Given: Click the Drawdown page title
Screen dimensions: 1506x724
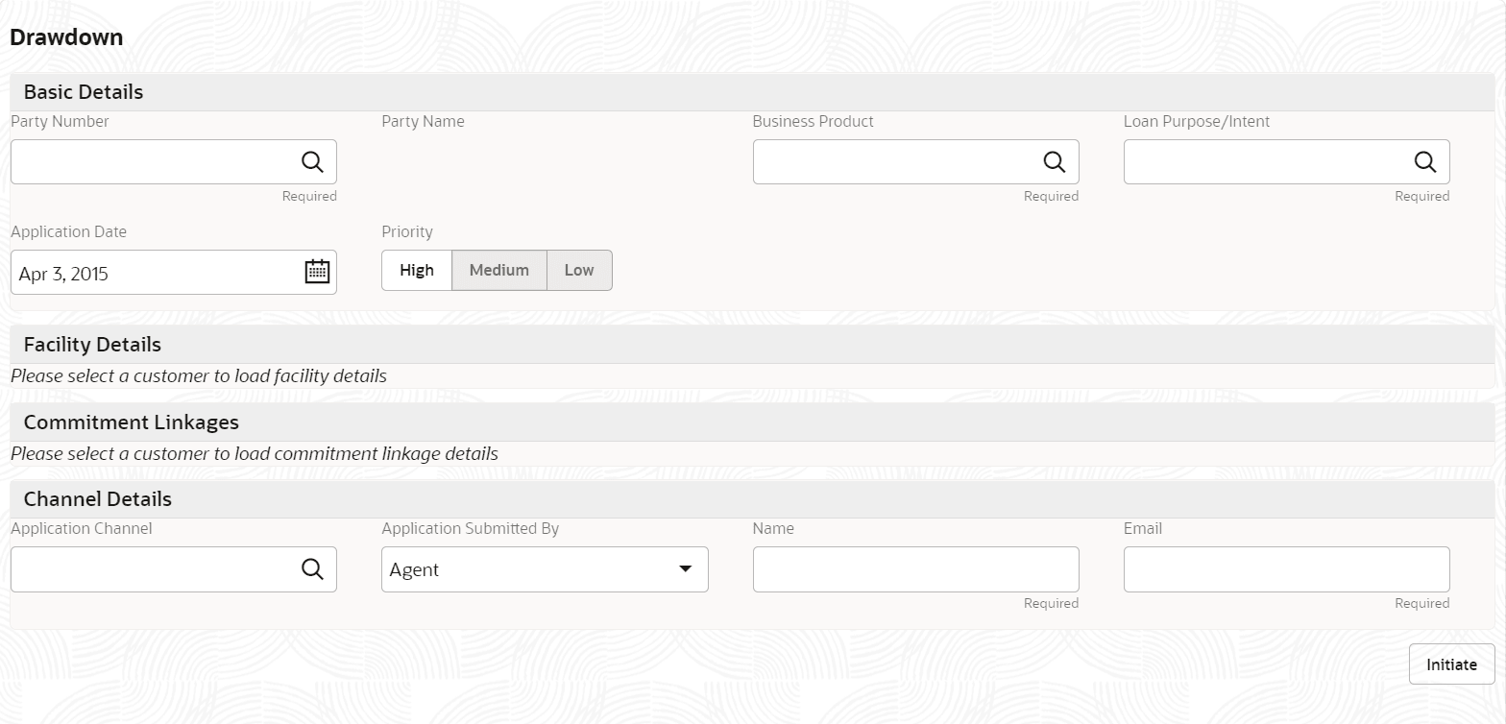Looking at the screenshot, I should [x=66, y=37].
